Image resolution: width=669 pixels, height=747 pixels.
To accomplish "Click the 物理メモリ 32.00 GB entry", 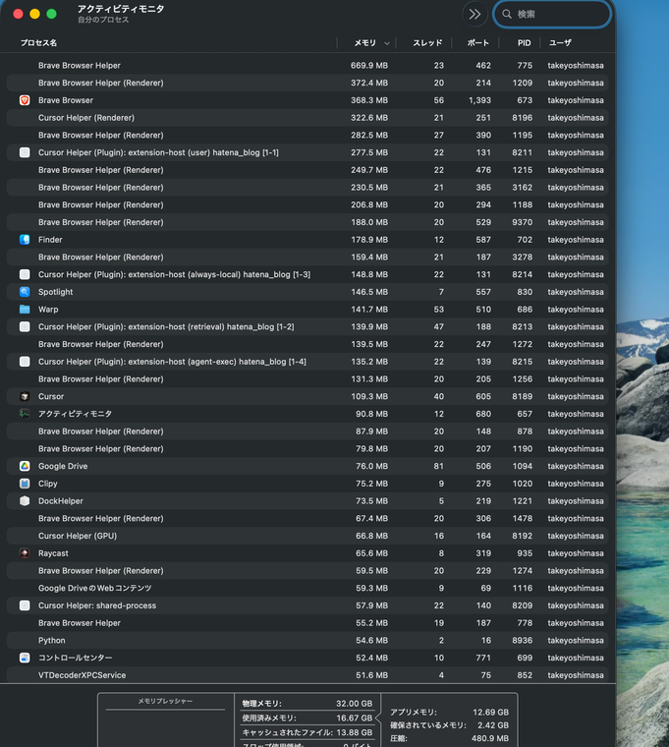I will coord(307,704).
